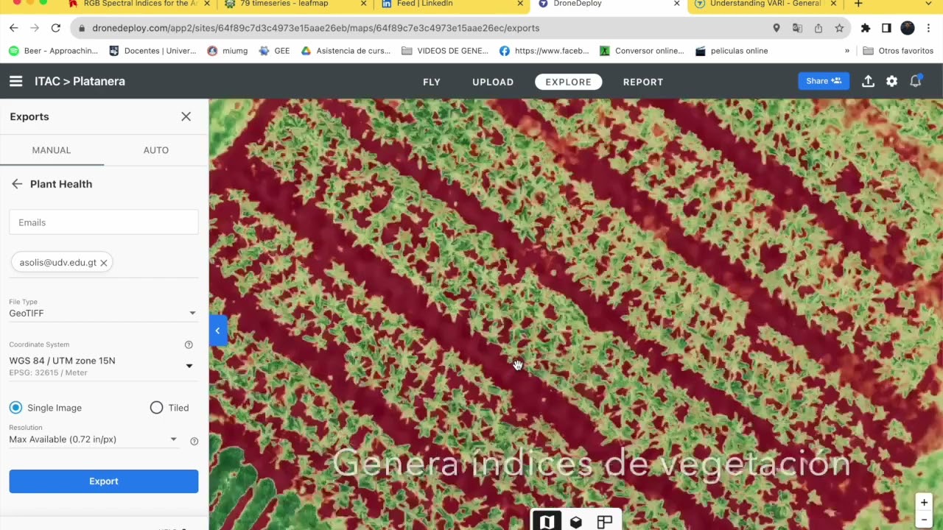Screen dimensions: 943x530
Task: Zoom out of the map with minus button
Action: (x=924, y=520)
